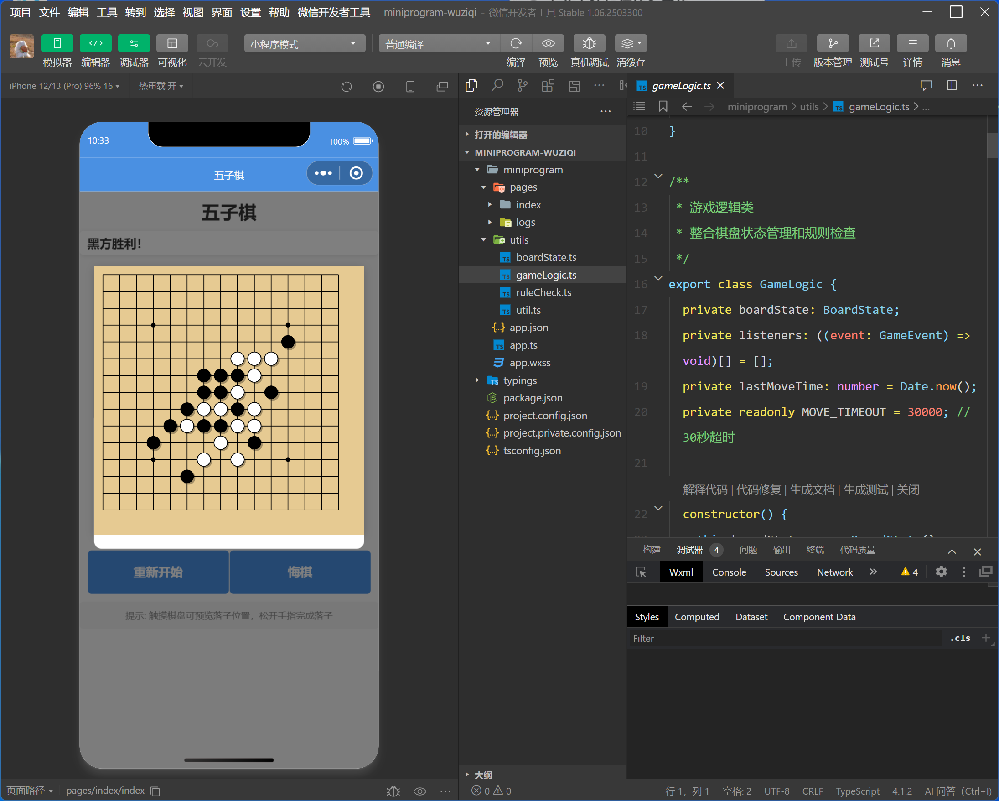Open debugger settings gear icon

(941, 572)
